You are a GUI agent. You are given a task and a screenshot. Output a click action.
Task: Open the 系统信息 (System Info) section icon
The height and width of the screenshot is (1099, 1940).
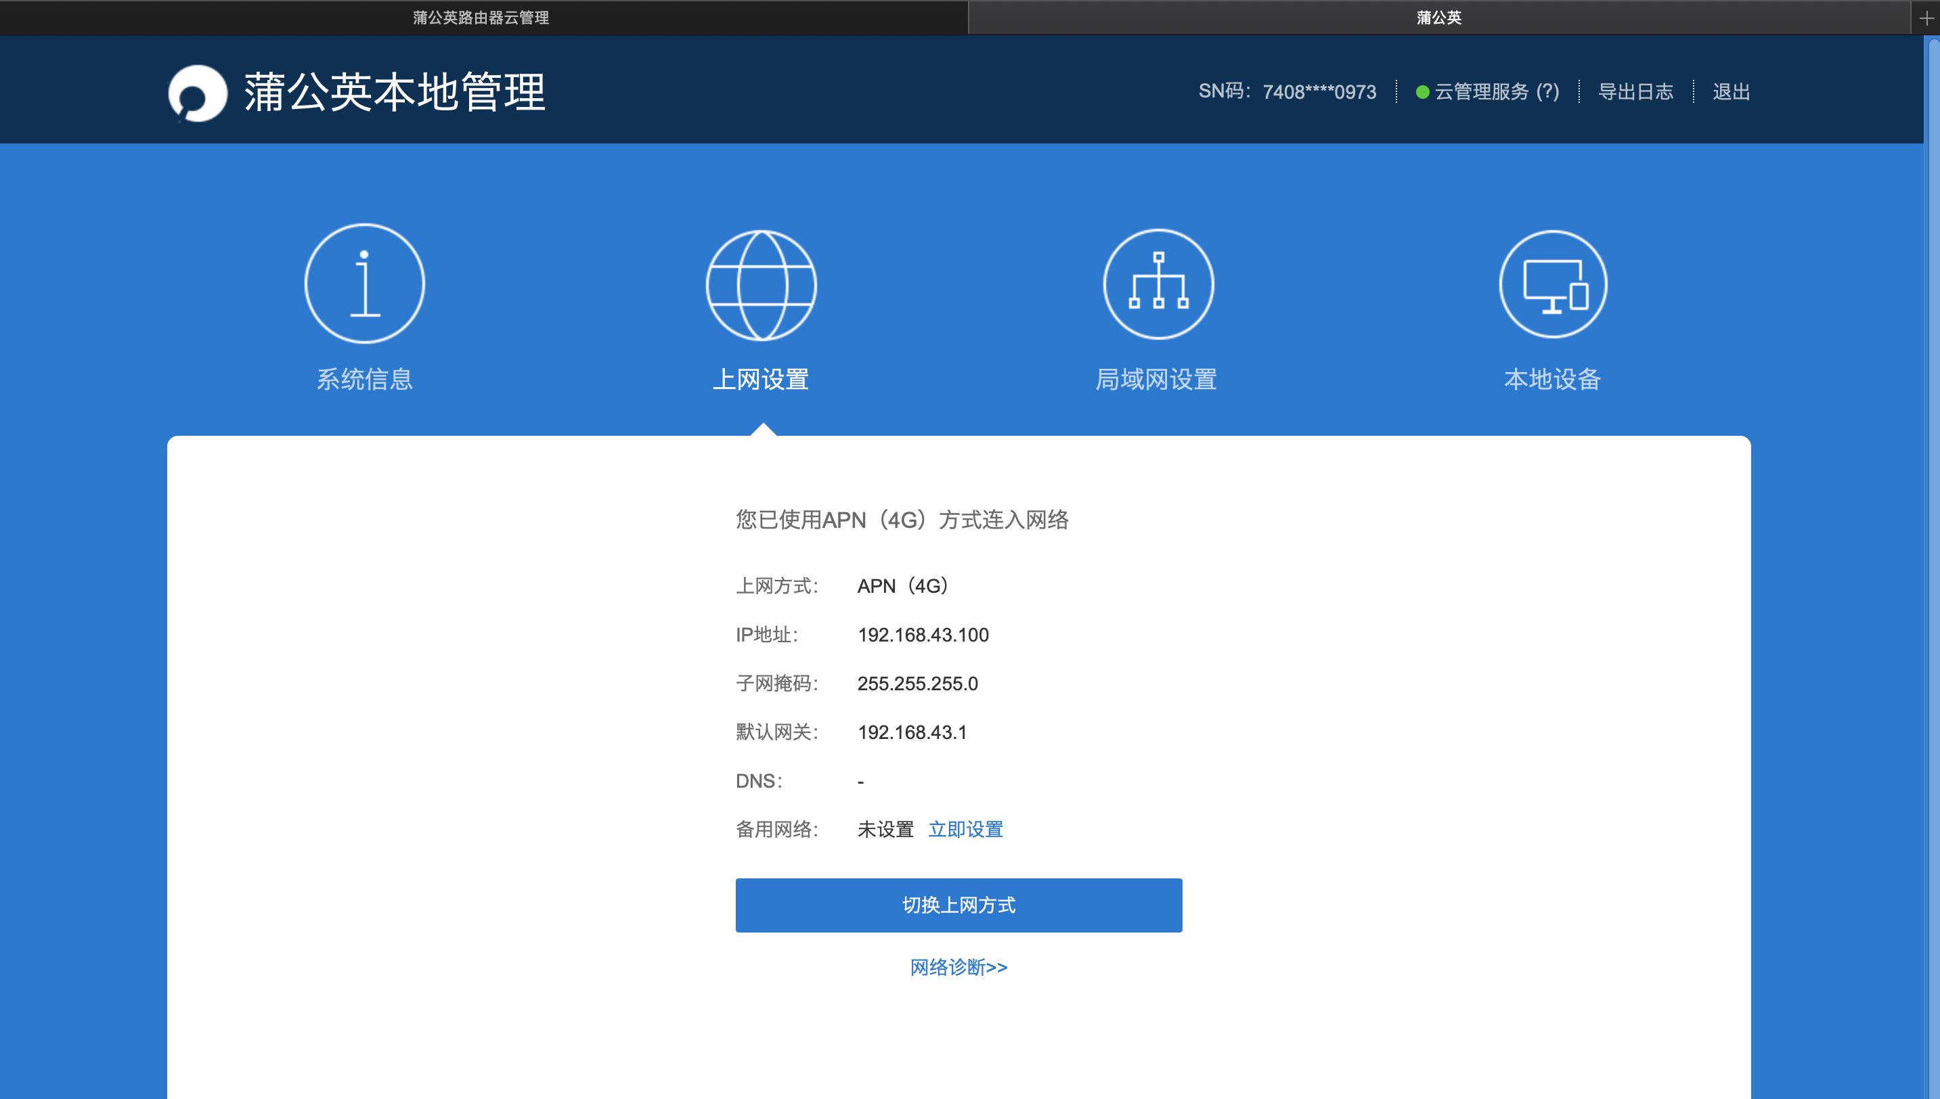click(x=365, y=284)
